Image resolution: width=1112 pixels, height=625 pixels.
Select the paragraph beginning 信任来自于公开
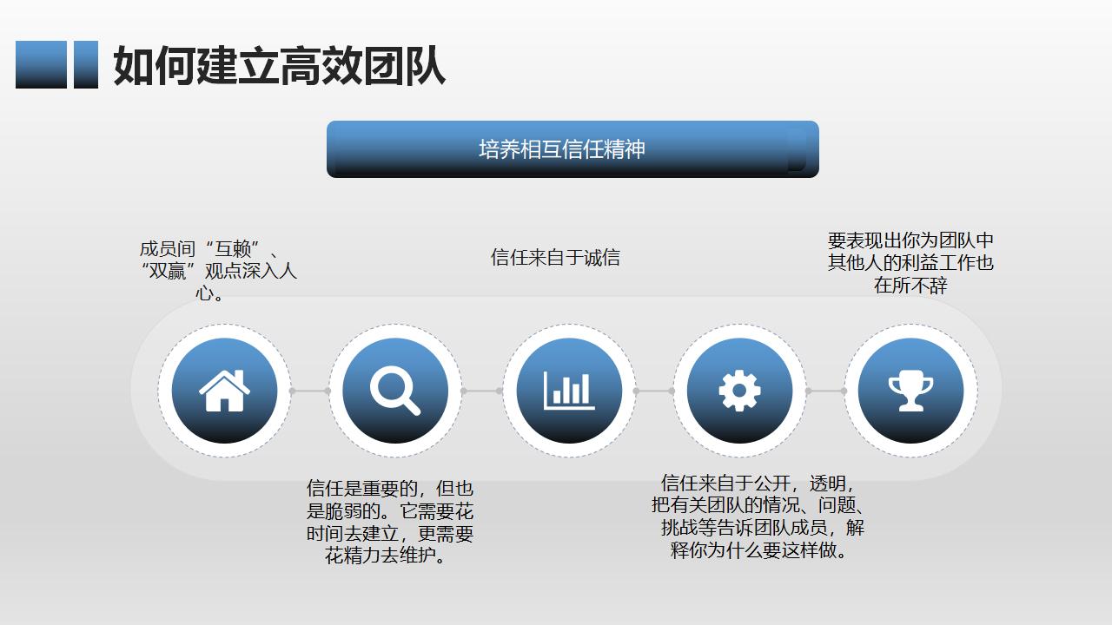point(758,516)
